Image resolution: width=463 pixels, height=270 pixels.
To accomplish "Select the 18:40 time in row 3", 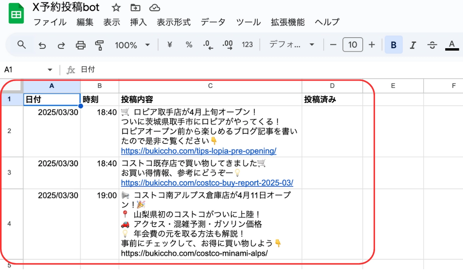I will pos(100,172).
